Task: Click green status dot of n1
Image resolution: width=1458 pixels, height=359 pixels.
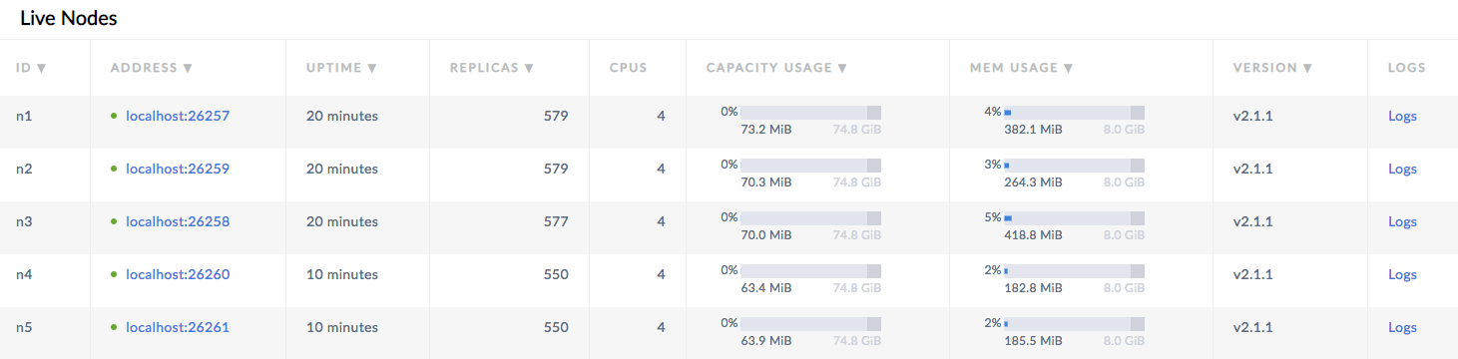Action: coord(114,116)
